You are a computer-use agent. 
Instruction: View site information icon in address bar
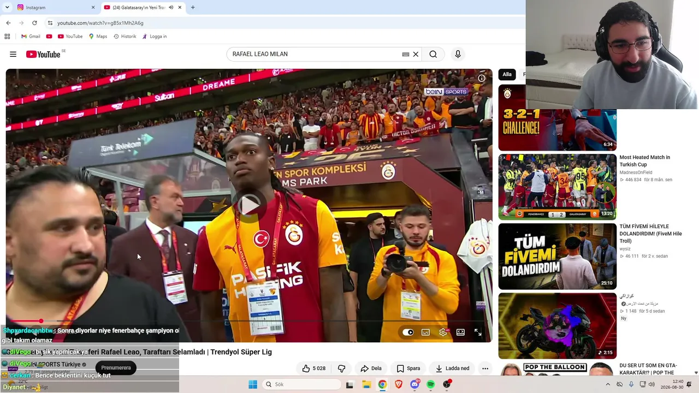50,23
